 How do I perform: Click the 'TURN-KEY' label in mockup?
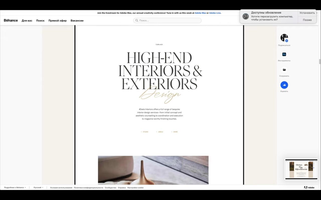tap(159, 44)
